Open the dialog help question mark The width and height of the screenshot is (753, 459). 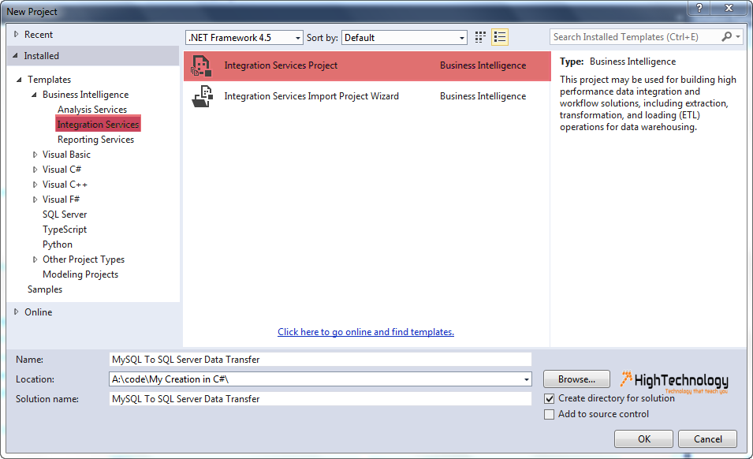(x=699, y=8)
